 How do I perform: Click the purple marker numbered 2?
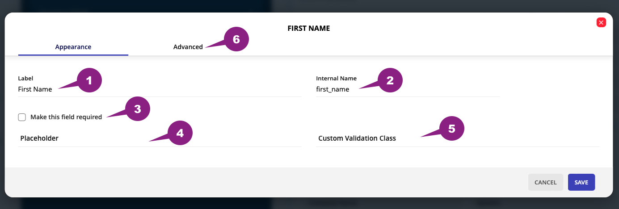[390, 80]
